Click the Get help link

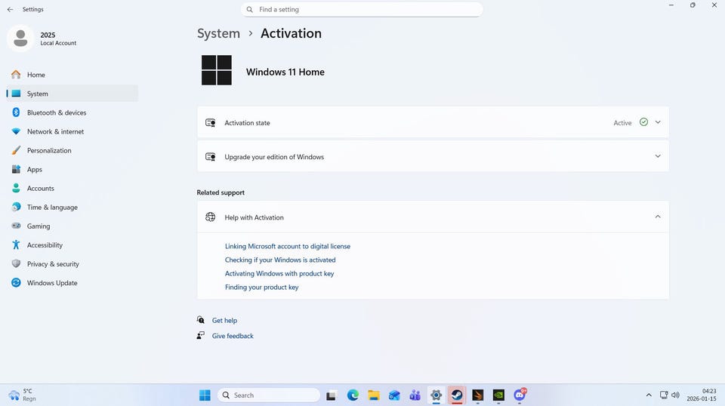pos(224,321)
